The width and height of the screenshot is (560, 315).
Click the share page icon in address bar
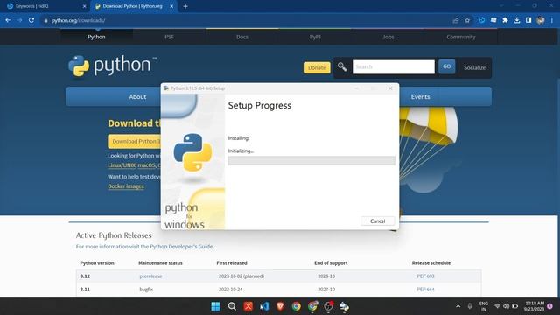pyautogui.click(x=456, y=20)
